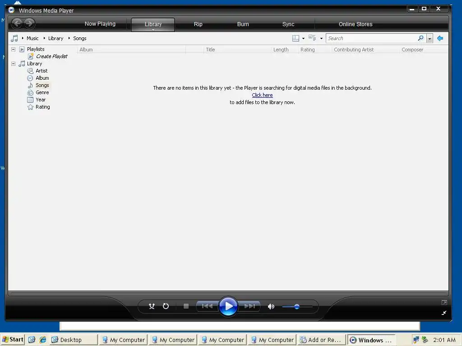Select Library in the breadcrumb path
462x346 pixels.
point(55,38)
